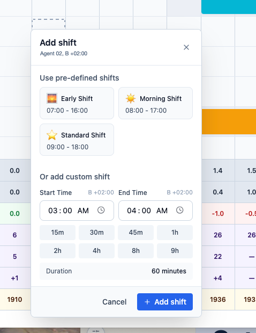Viewport: 256px width, 333px height.
Task: Select the Morning Shift 08:00 - 17:00 preset
Action: (x=155, y=103)
